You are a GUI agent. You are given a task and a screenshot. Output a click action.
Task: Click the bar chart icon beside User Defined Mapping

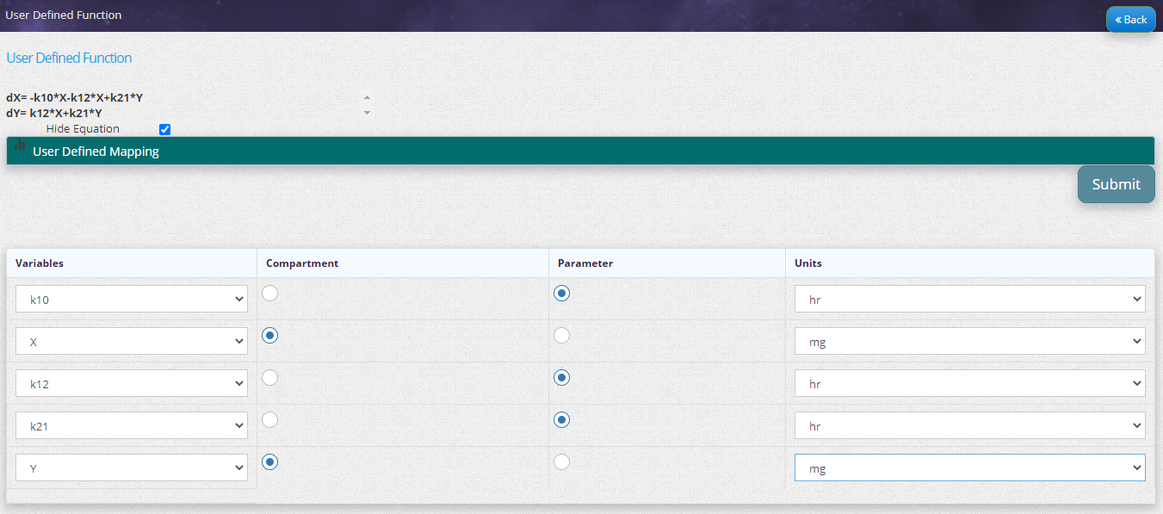pos(20,145)
